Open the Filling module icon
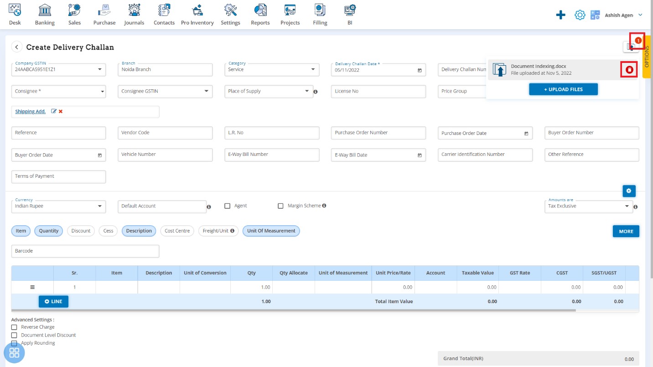653x367 pixels. [320, 10]
